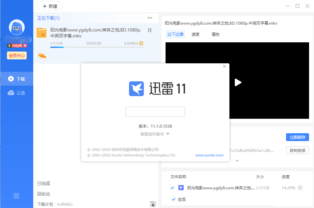
Task: Click the flying-saucer speed-up icon
Action: (42, 56)
